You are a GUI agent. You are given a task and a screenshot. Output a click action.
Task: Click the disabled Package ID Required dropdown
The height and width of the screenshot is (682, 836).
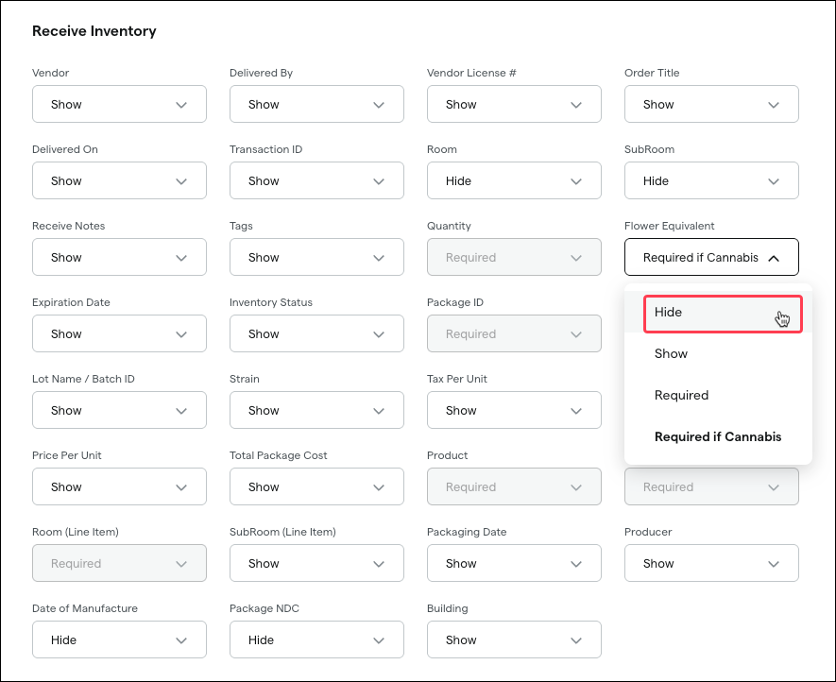514,333
